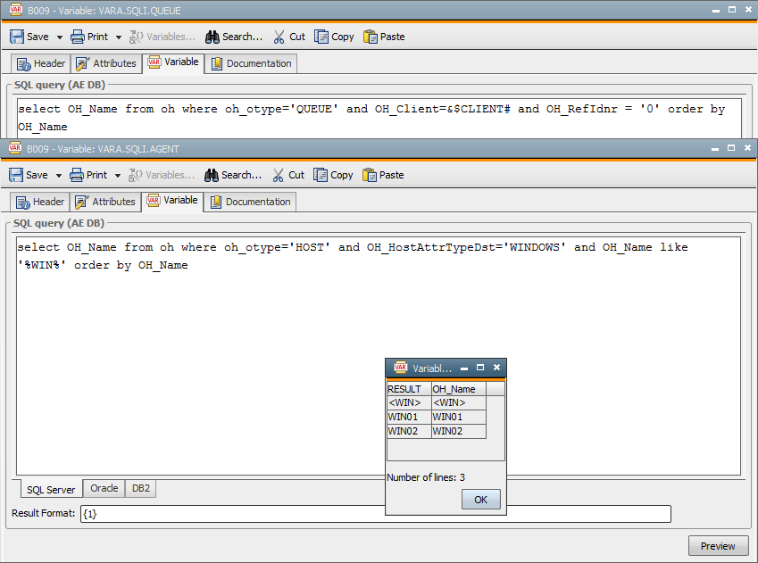Select the WIN01 row in result table
Image resolution: width=758 pixels, height=563 pixels.
(437, 417)
